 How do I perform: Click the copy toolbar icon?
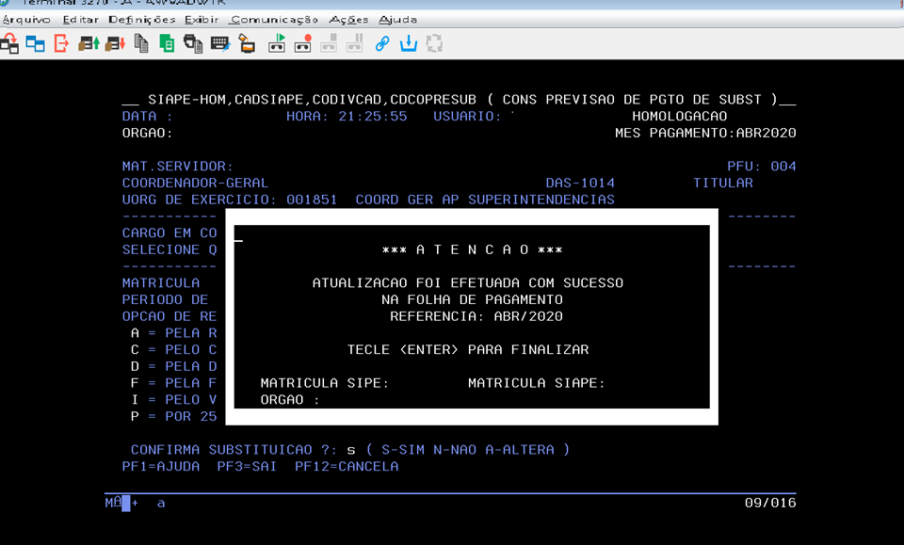[x=141, y=42]
